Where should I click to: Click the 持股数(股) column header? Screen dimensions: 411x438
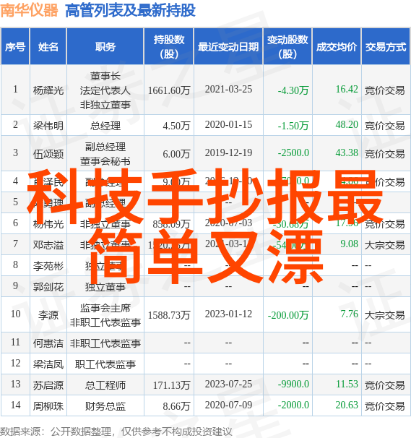[169, 47]
